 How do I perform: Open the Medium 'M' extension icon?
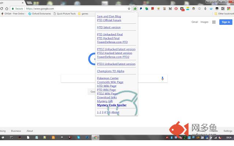[x=170, y=9]
